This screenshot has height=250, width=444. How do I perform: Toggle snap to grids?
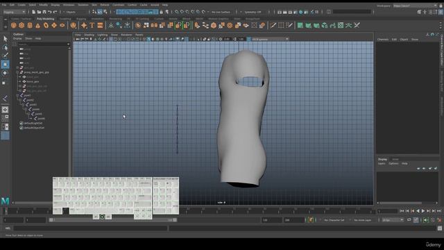(176, 12)
